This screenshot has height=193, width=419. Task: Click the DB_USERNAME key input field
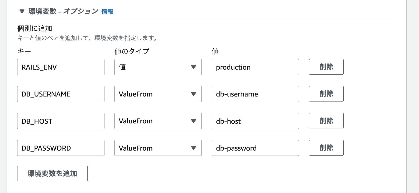(61, 94)
